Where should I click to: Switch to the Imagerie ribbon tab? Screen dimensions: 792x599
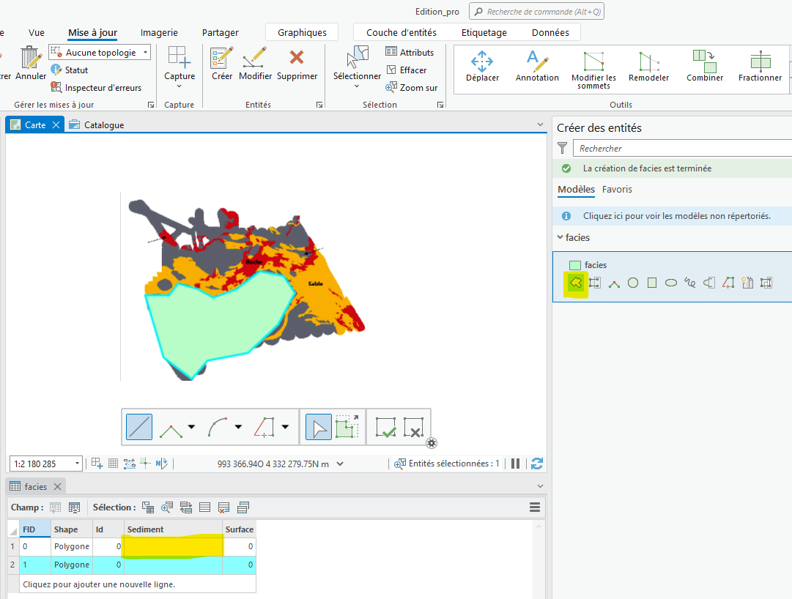[159, 32]
